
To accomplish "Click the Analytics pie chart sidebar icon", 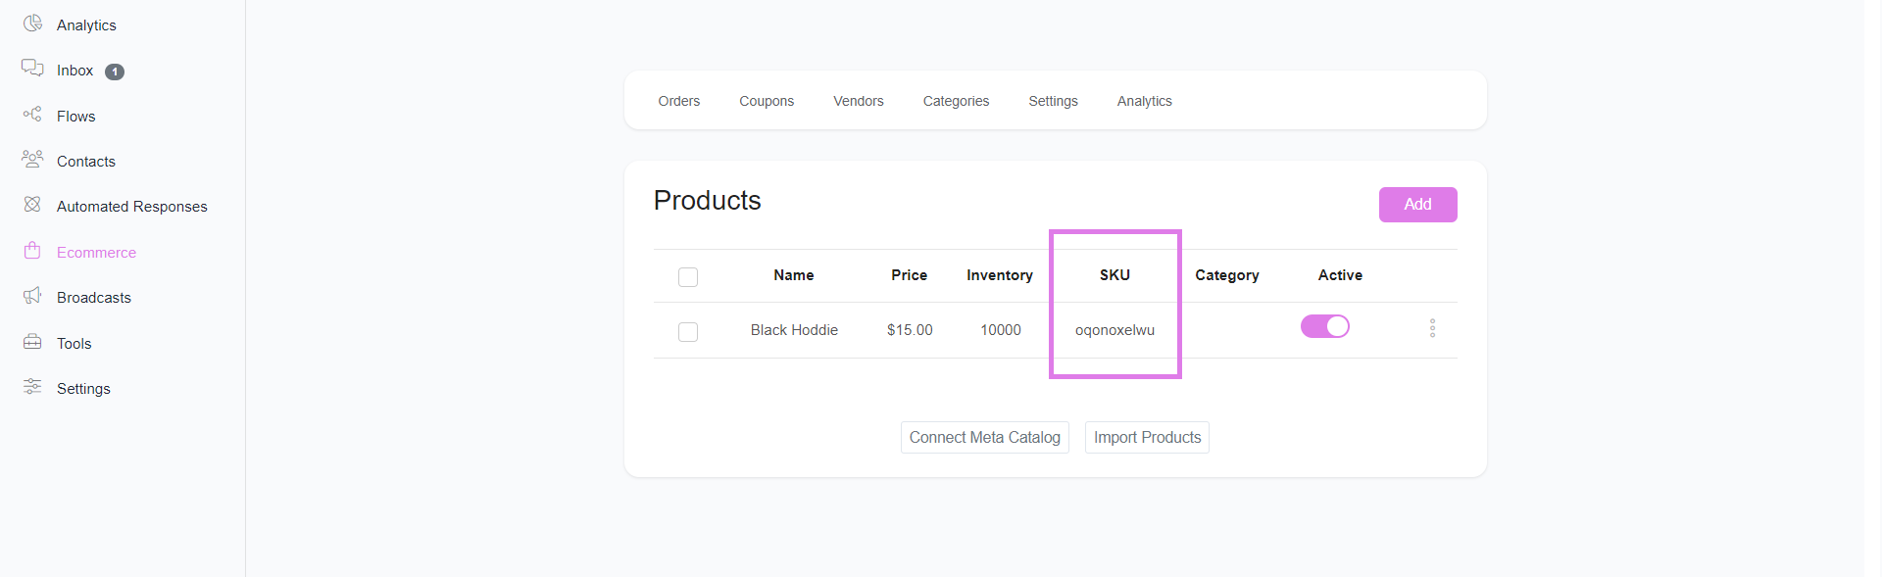I will (x=32, y=24).
